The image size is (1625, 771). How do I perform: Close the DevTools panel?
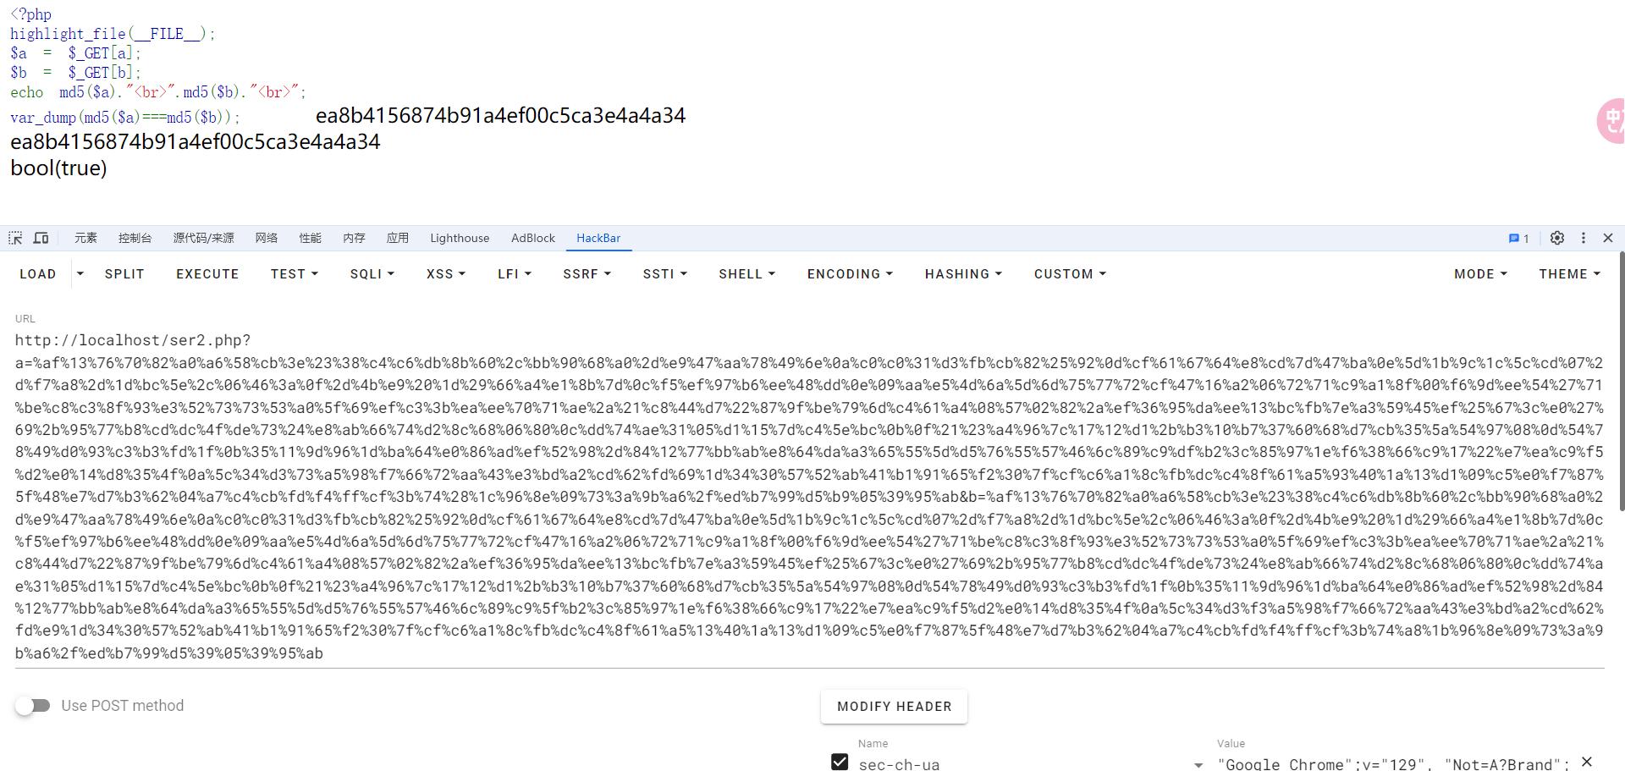coord(1607,239)
